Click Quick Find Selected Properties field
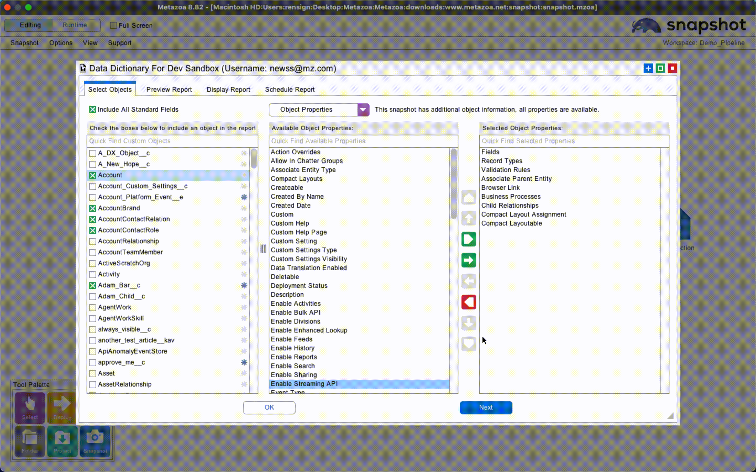This screenshot has width=756, height=472. (574, 141)
